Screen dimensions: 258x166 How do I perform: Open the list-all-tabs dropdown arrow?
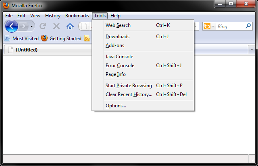pos(252,50)
